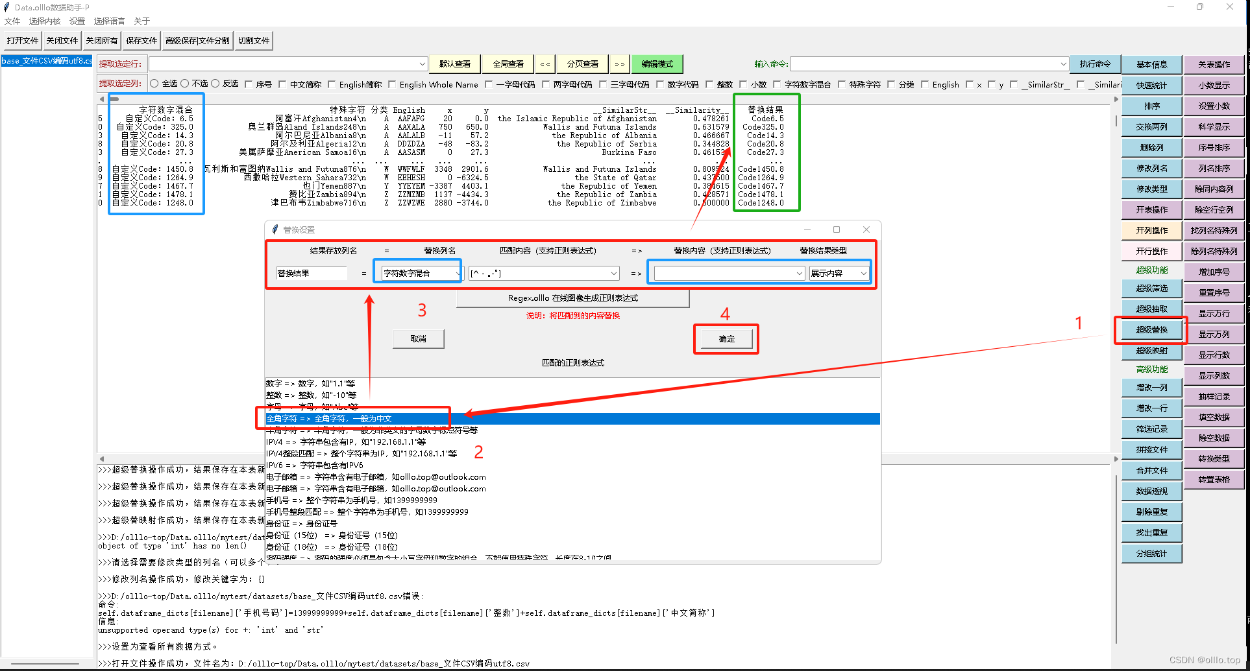The image size is (1250, 671).
Task: Confirm replacement with the 确定 button
Action: 726,338
